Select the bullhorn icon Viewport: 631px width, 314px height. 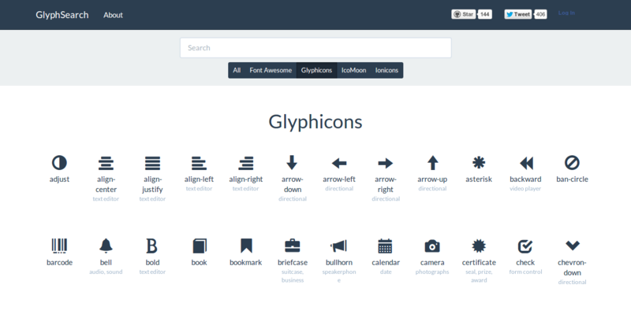[x=339, y=246]
